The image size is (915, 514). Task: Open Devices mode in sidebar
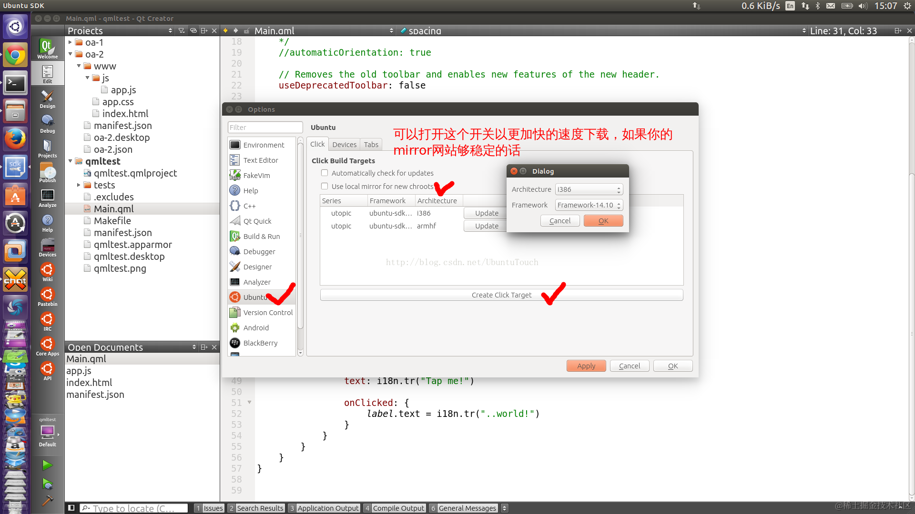tap(47, 247)
